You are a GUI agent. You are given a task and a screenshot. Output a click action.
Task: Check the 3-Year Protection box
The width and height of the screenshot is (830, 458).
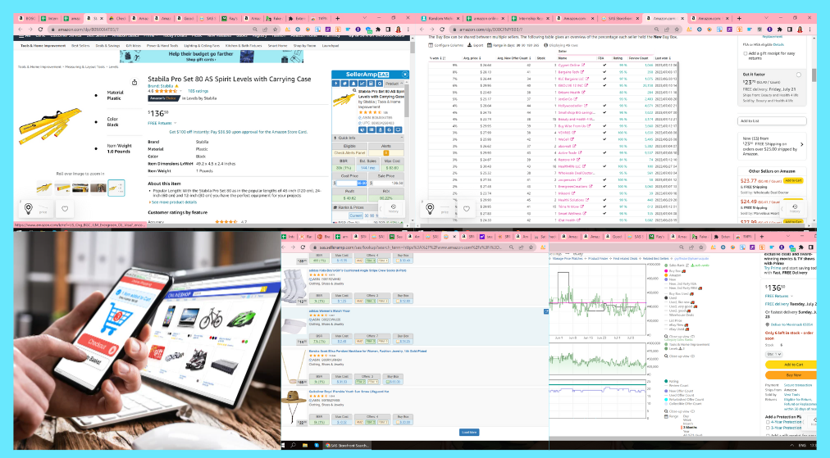tap(768, 428)
